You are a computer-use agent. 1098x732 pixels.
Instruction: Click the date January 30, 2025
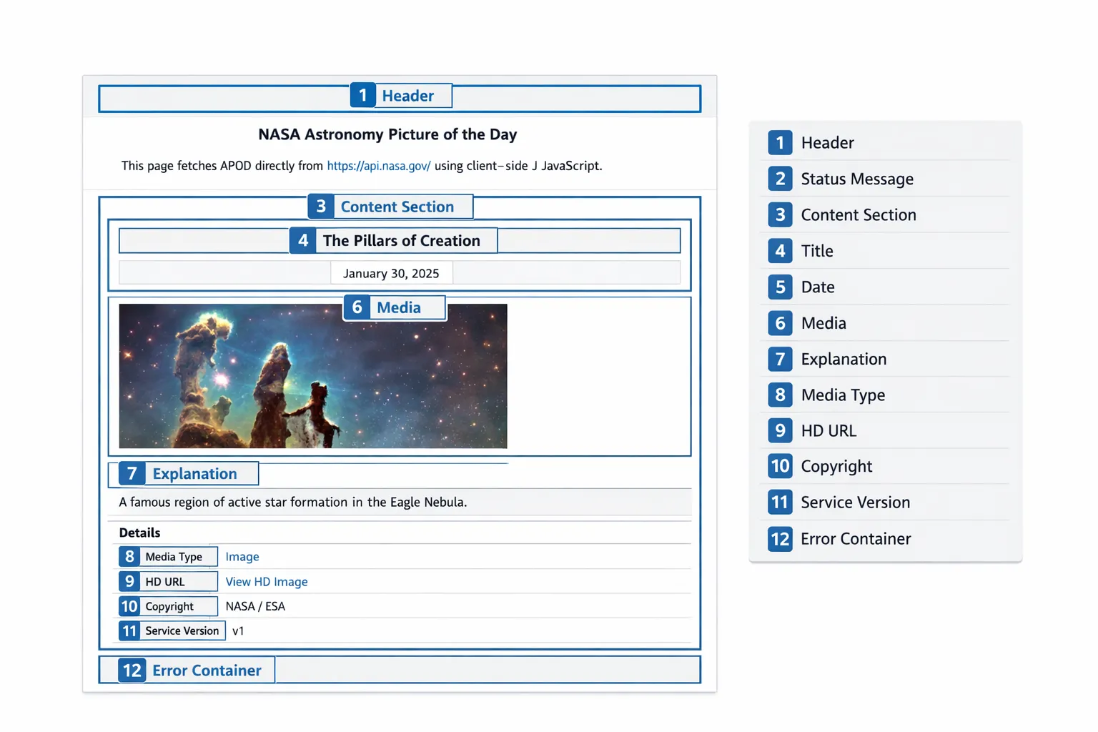pyautogui.click(x=391, y=272)
